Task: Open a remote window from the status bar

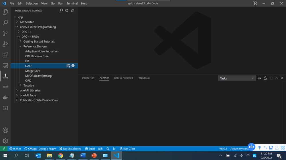Action: tap(4, 149)
